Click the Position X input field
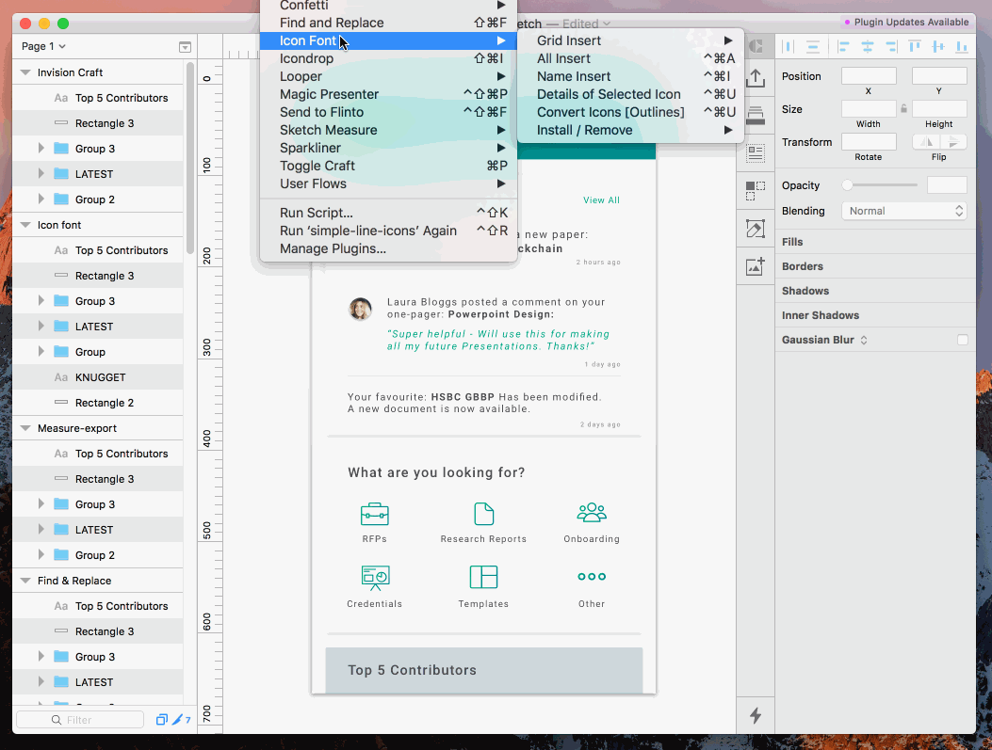Image resolution: width=992 pixels, height=750 pixels. point(869,76)
